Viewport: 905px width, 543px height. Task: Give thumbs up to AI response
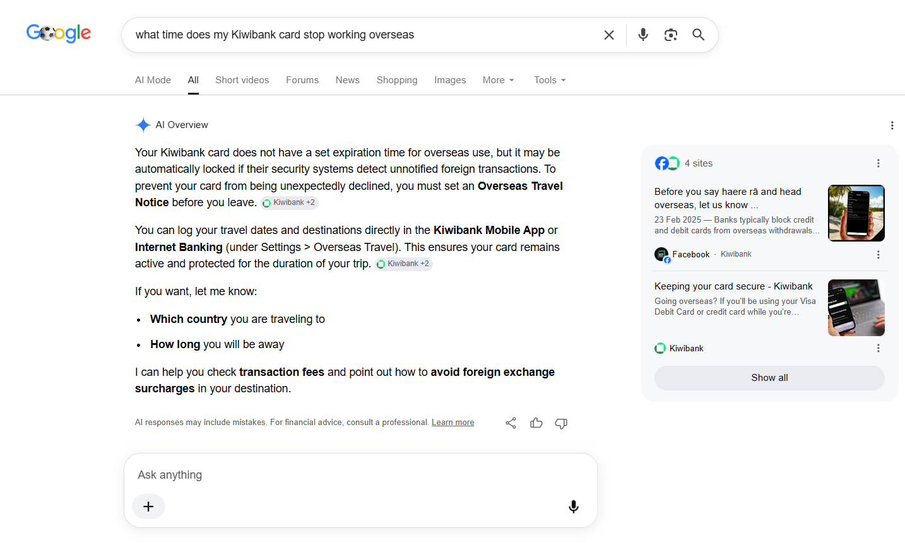click(536, 423)
